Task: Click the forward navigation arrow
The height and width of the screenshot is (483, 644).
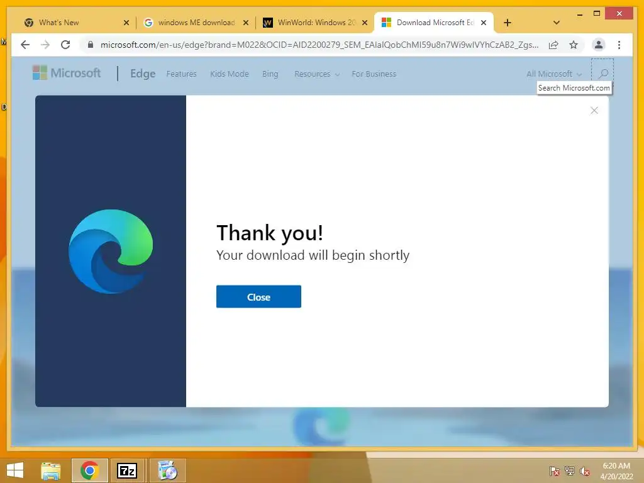Action: [45, 45]
